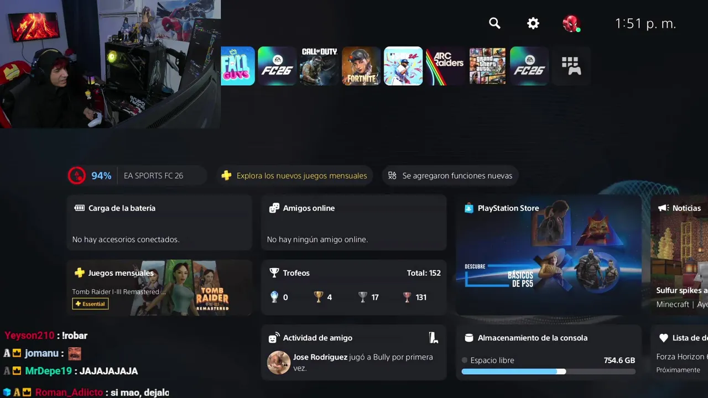
Task: Click the battery icon in Carga card
Action: pos(79,208)
